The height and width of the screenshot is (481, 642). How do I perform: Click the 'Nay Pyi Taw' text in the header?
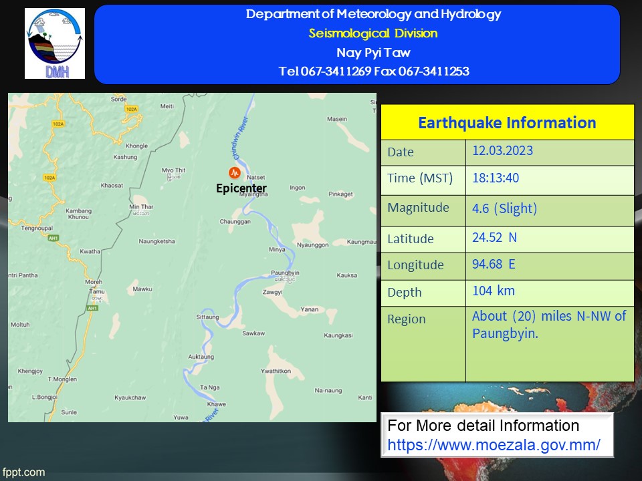(373, 52)
